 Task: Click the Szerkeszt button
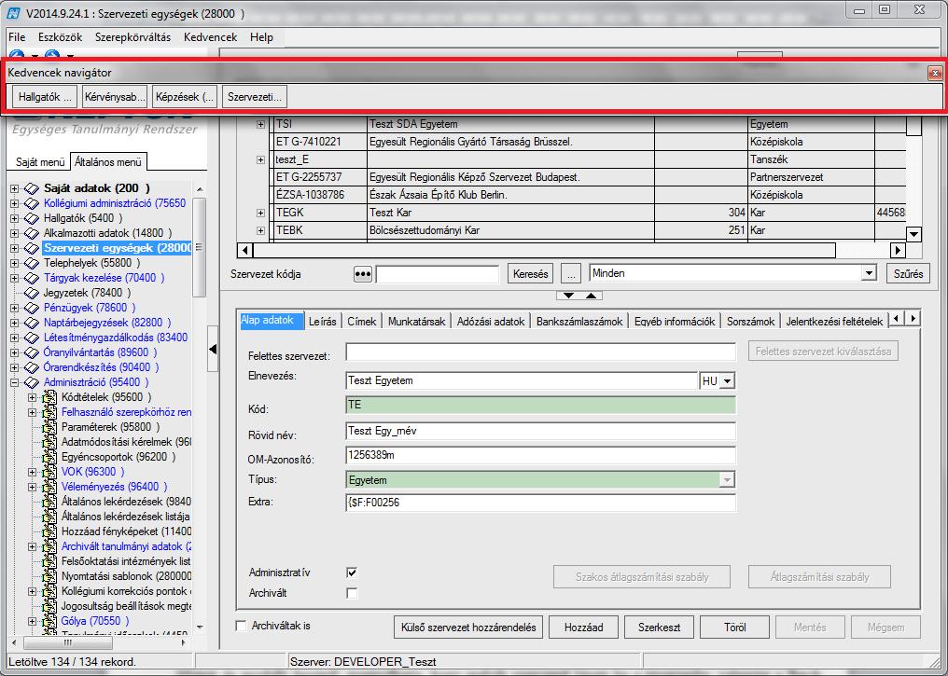point(659,628)
